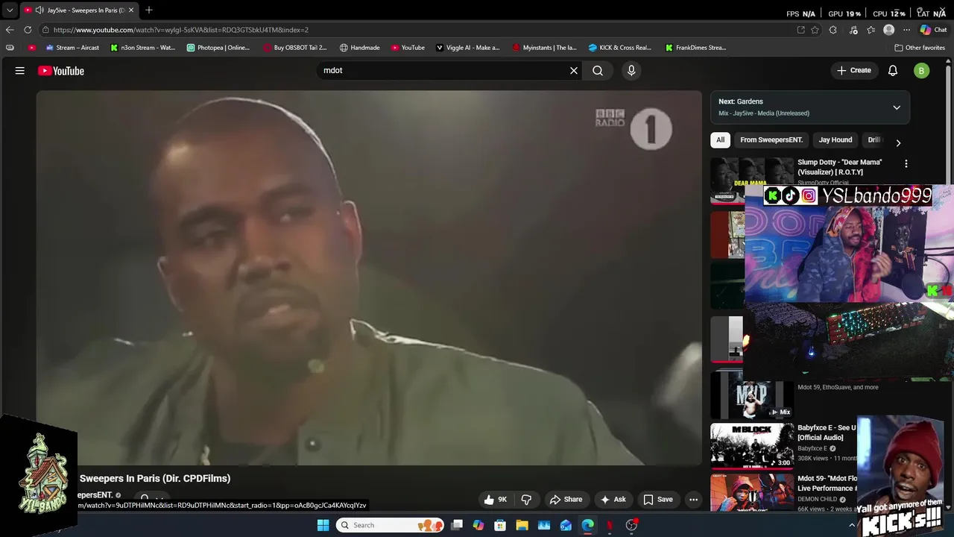Viewport: 954px width, 537px height.
Task: Open the Windows Start menu
Action: pyautogui.click(x=323, y=525)
